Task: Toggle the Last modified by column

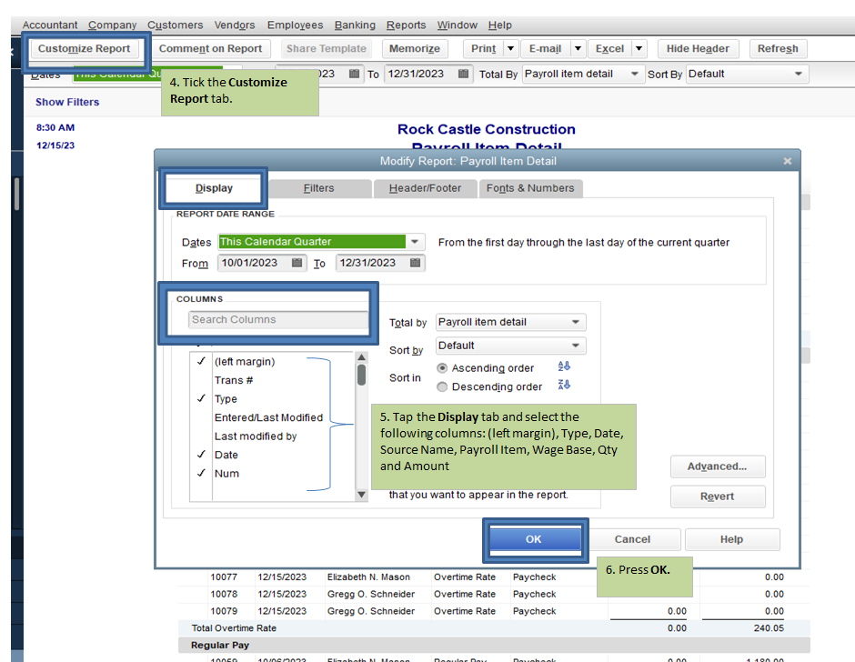Action: (256, 436)
